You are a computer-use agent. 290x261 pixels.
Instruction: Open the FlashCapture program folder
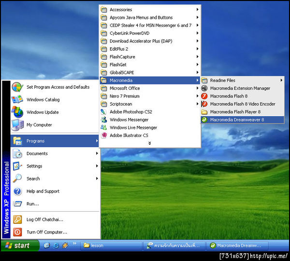click(150, 56)
